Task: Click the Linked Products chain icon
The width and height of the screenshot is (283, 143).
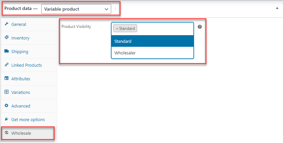Action: 7,65
